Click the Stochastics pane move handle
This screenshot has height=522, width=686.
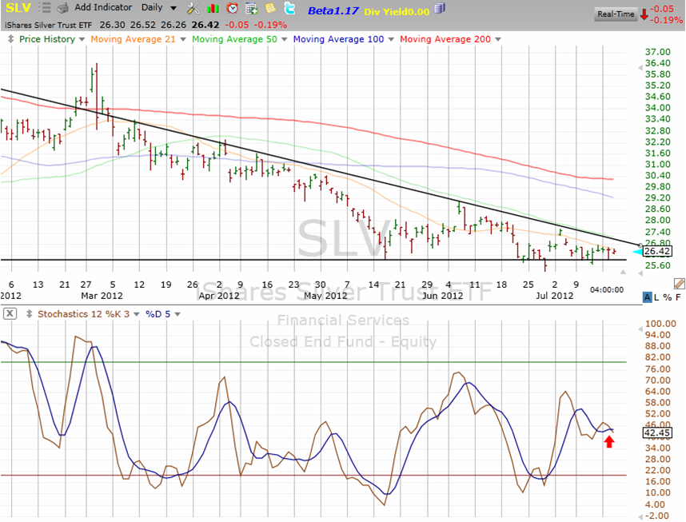pyautogui.click(x=30, y=313)
